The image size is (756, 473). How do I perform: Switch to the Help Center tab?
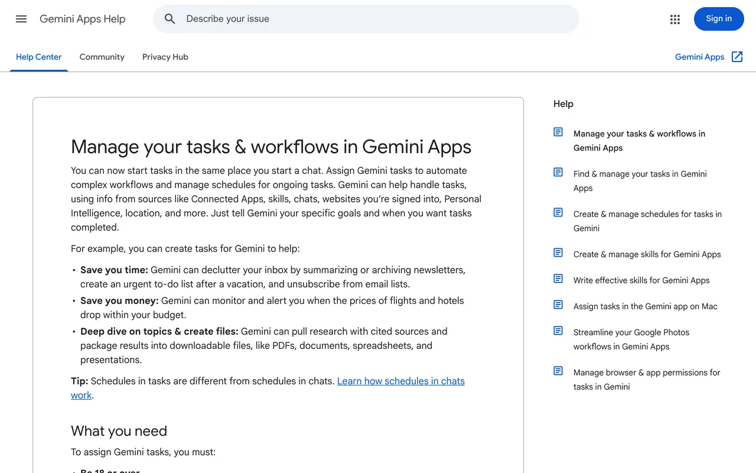coord(39,57)
